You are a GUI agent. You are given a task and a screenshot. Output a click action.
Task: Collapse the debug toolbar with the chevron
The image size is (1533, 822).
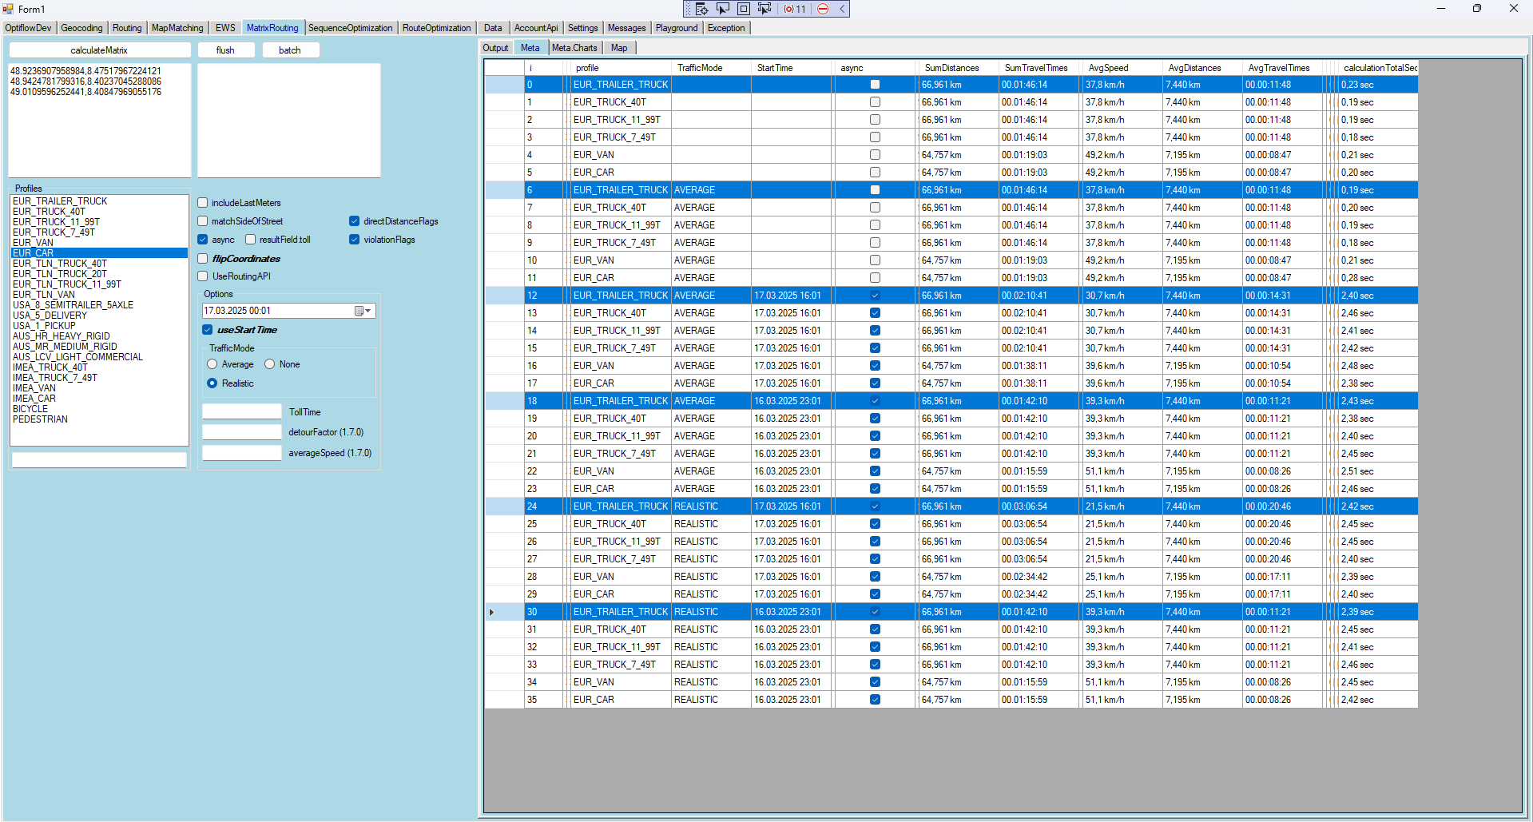[x=842, y=9]
